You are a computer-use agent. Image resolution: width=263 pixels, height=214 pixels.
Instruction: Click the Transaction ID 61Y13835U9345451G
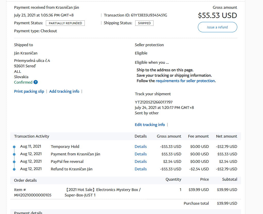tap(149, 15)
